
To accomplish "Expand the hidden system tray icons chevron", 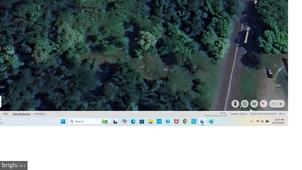I will tap(251, 122).
